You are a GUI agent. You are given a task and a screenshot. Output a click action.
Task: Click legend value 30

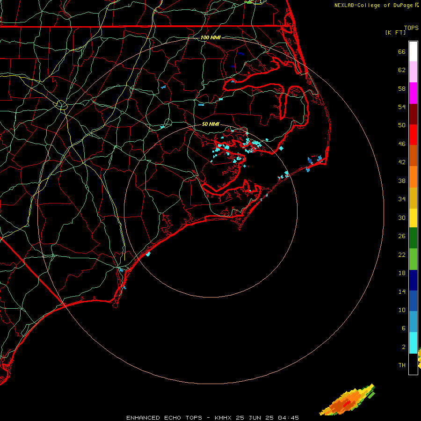point(402,218)
